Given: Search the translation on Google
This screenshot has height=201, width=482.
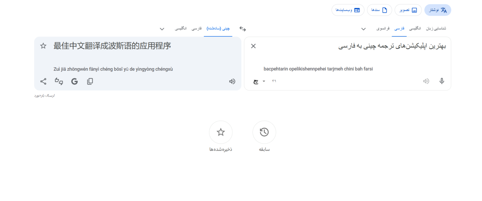Looking at the screenshot, I should click(x=75, y=81).
